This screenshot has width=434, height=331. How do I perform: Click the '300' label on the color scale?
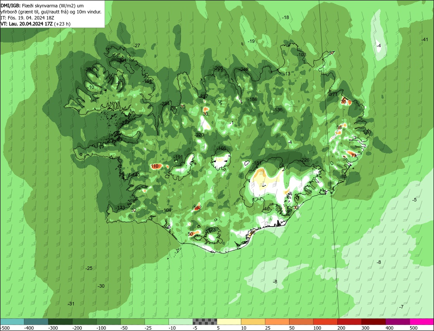pos(365,328)
